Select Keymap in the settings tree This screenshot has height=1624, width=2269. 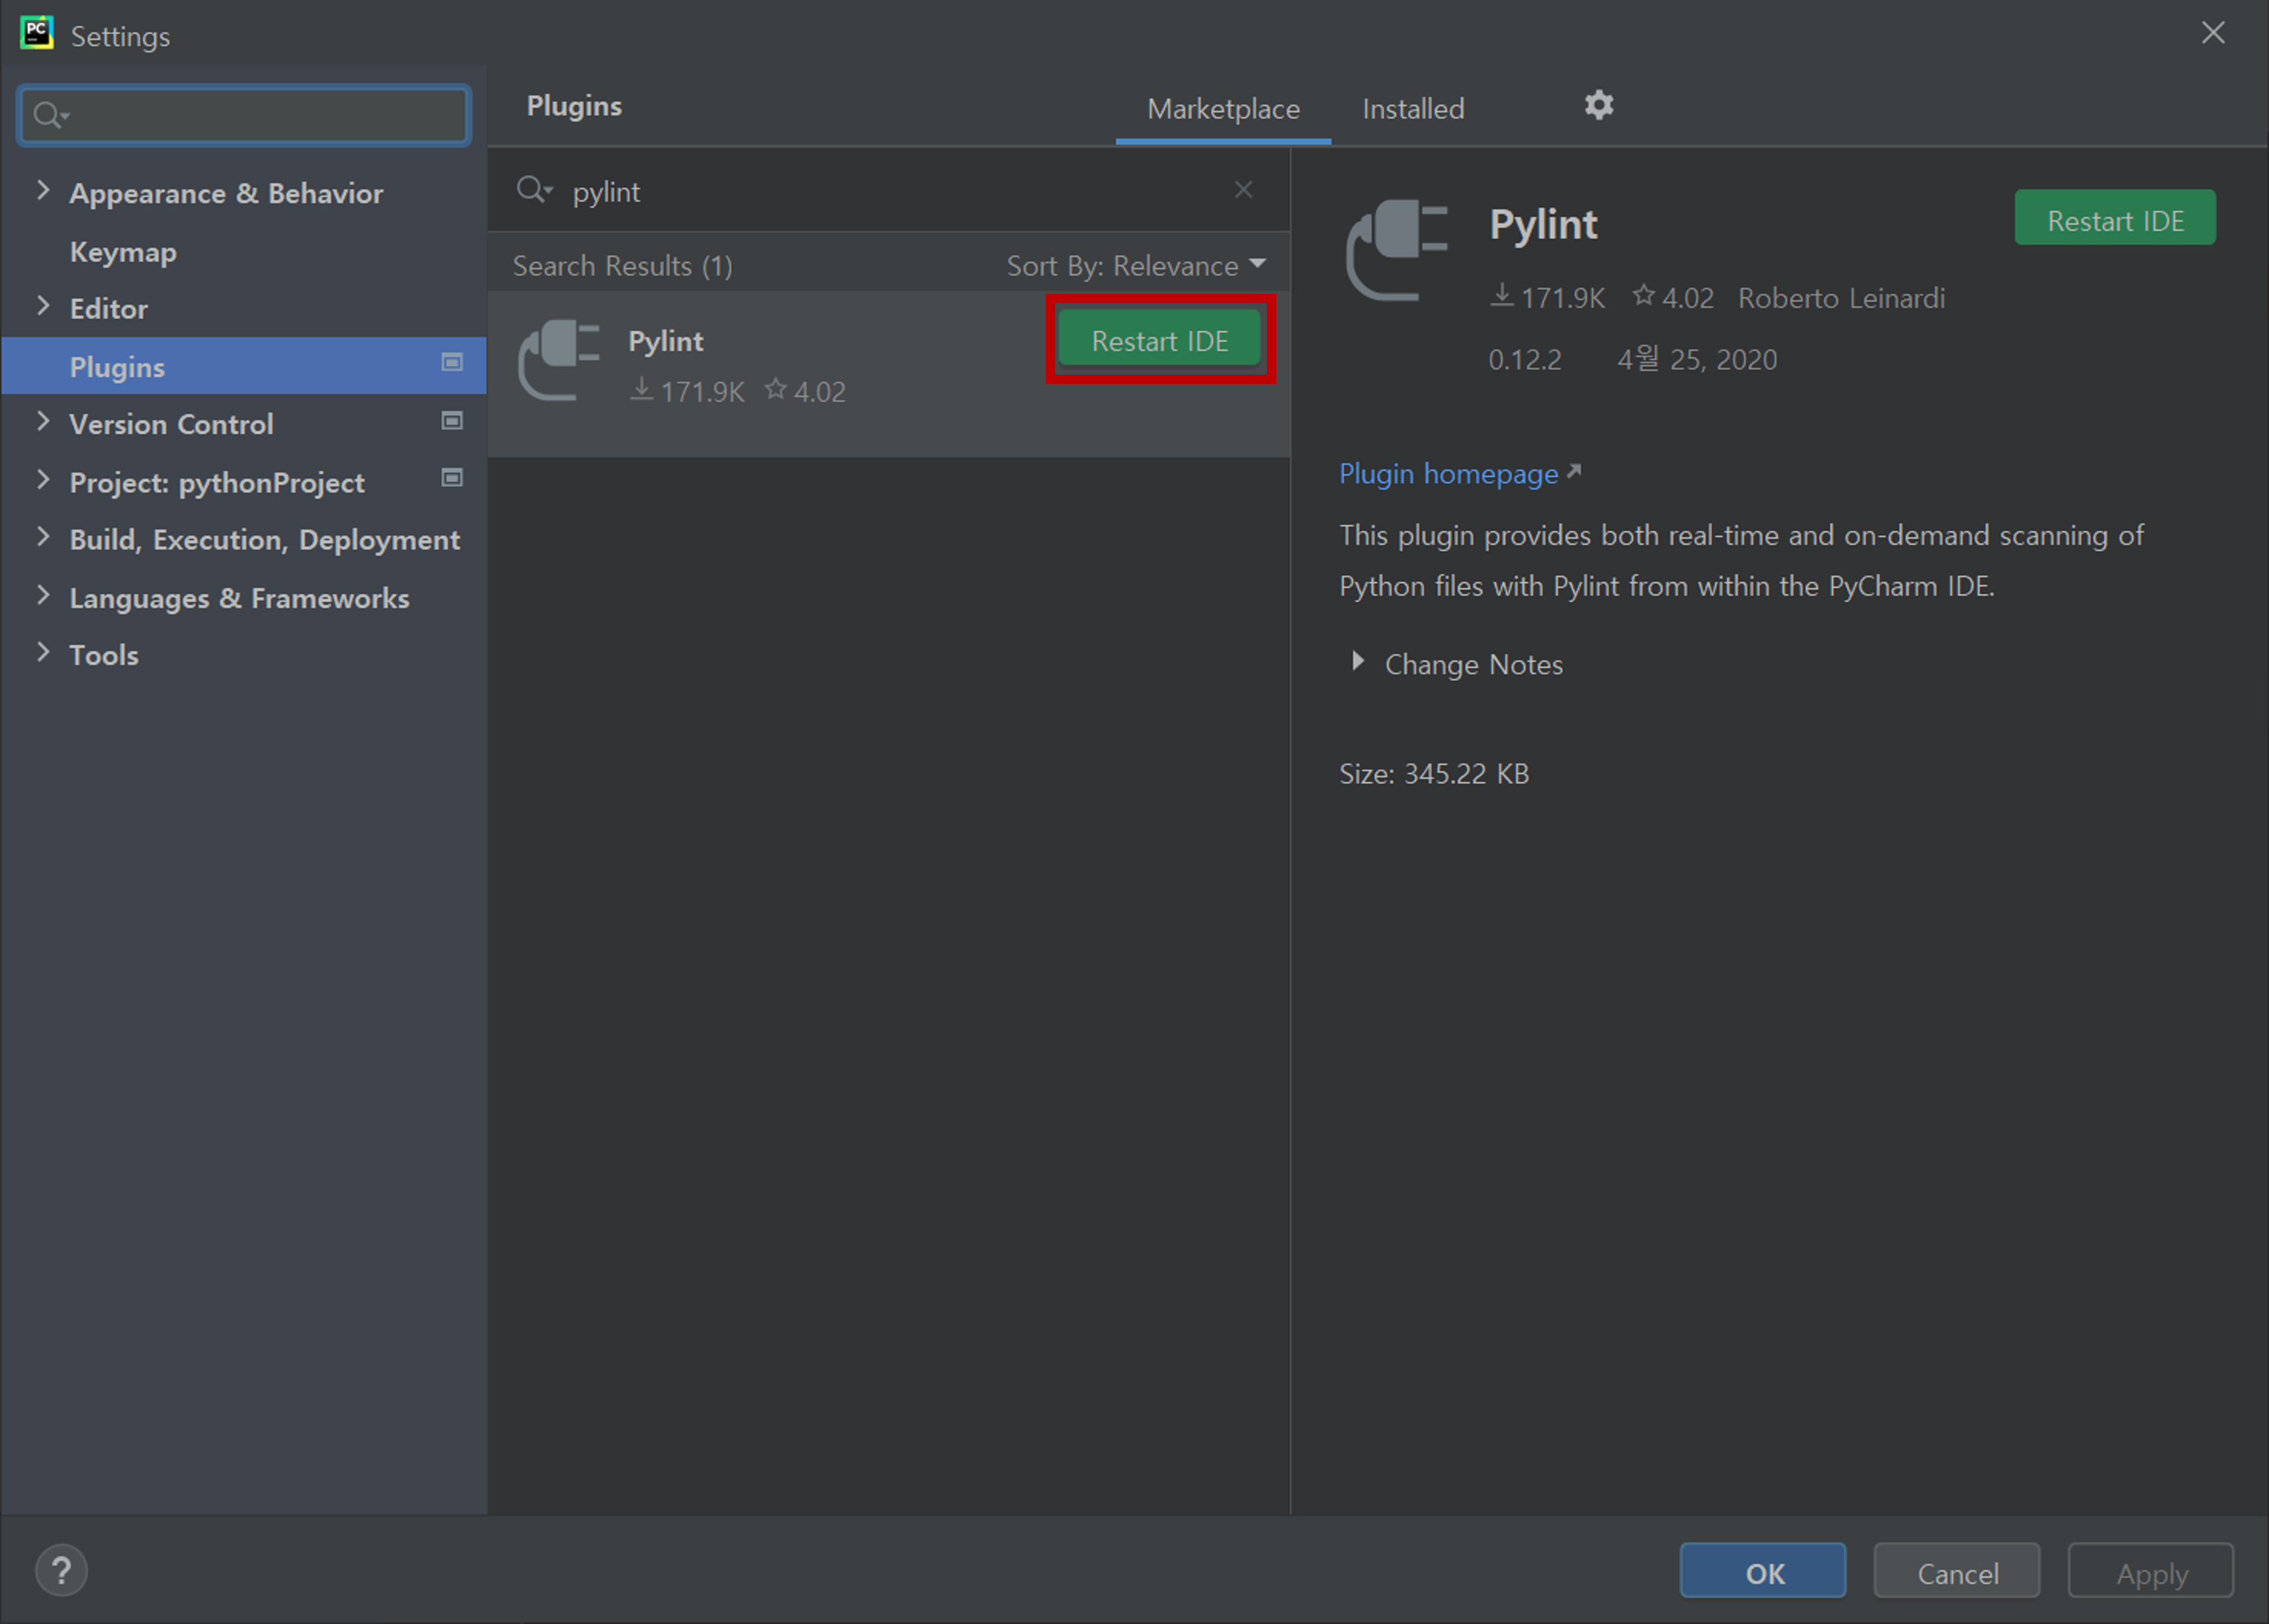click(123, 252)
